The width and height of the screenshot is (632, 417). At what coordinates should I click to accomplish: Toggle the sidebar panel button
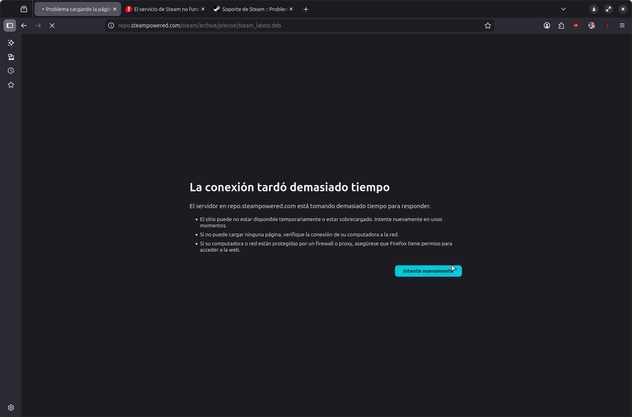(10, 25)
